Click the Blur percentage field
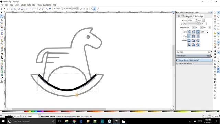The image size is (220, 124). point(194,52)
